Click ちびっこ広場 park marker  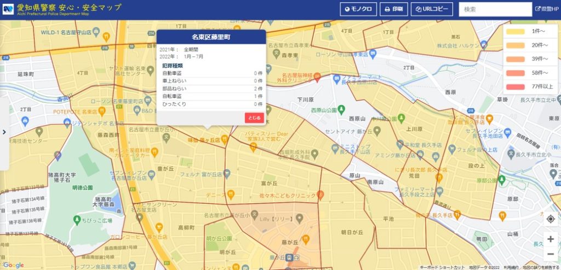click(x=77, y=220)
